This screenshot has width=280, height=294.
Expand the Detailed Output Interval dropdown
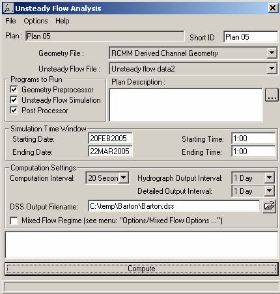270,191
